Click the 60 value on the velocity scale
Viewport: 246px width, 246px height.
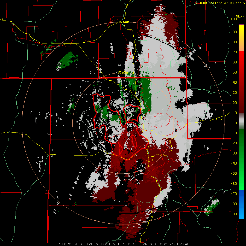pyautogui.click(x=235, y=62)
